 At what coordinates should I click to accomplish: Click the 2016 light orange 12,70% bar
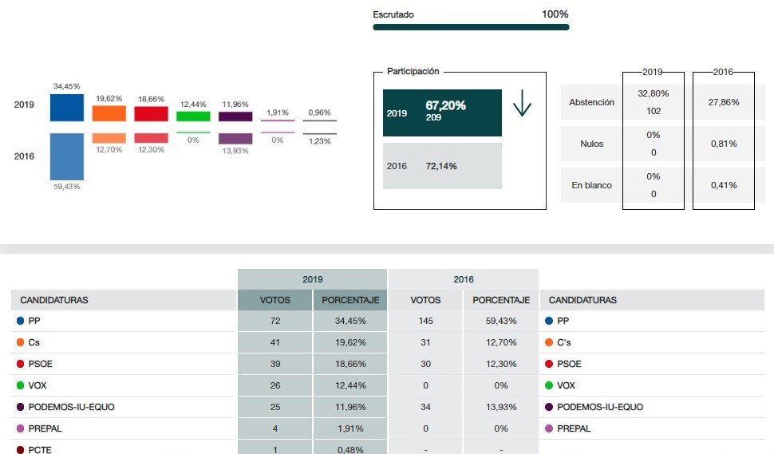point(109,138)
